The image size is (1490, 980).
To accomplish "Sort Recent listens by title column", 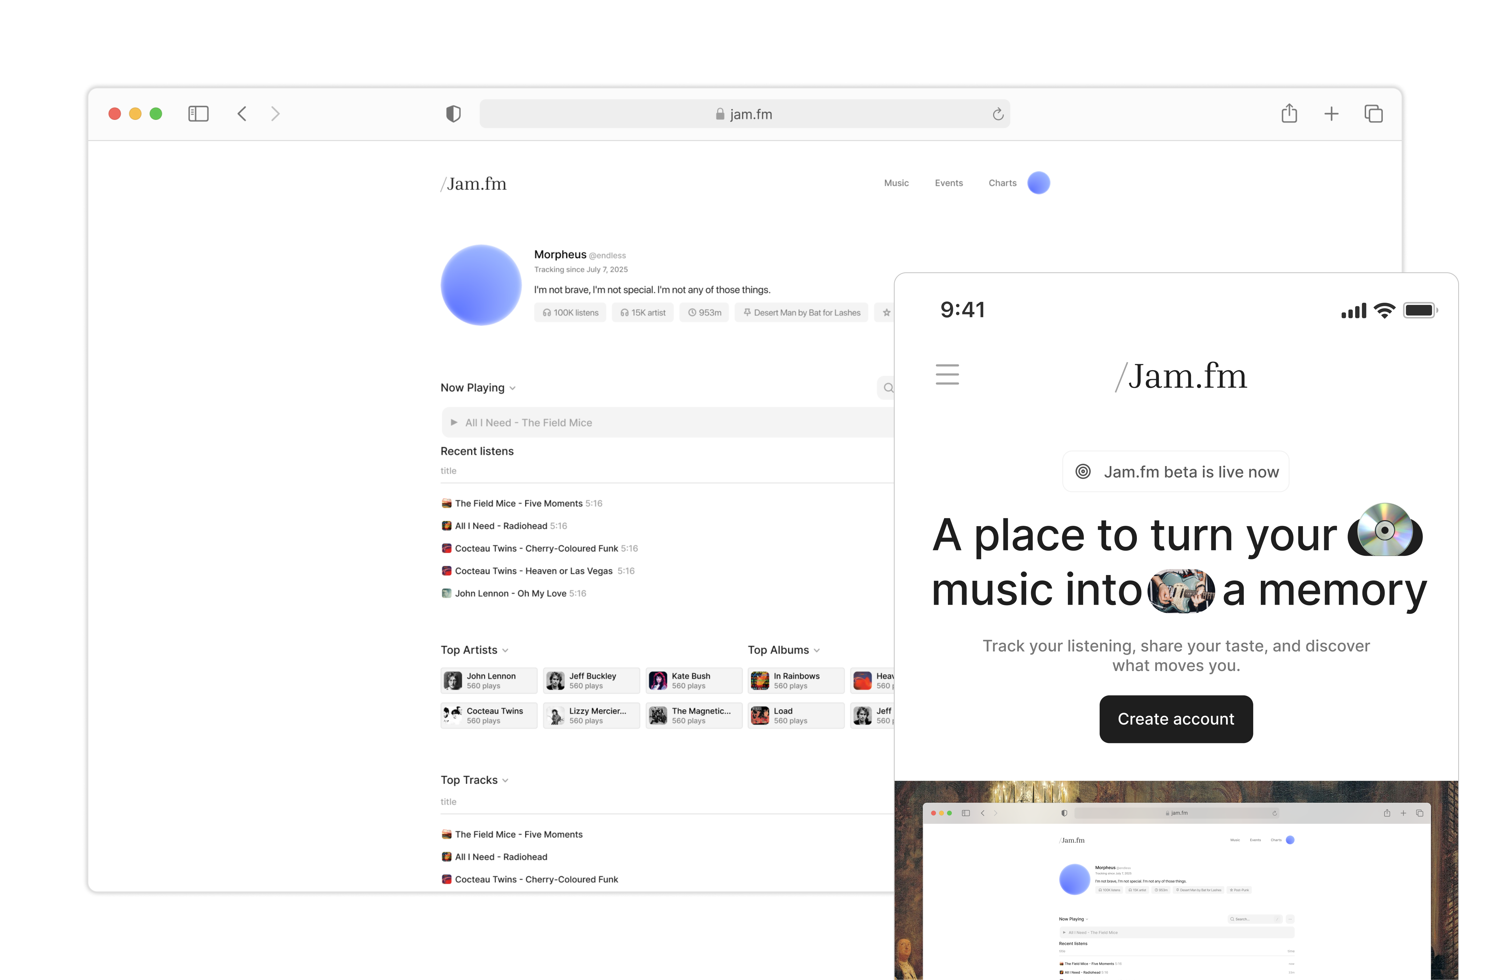I will pos(448,471).
